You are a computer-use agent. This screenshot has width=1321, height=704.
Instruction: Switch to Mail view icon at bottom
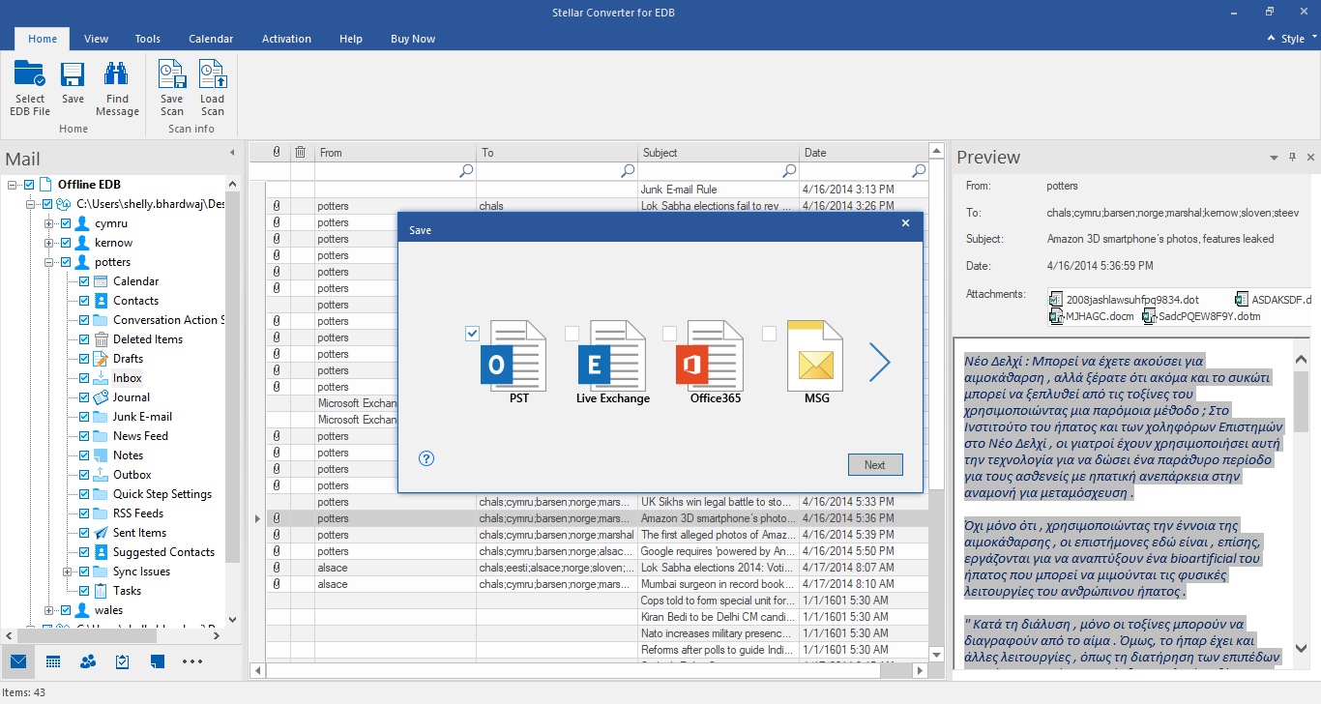click(x=18, y=661)
